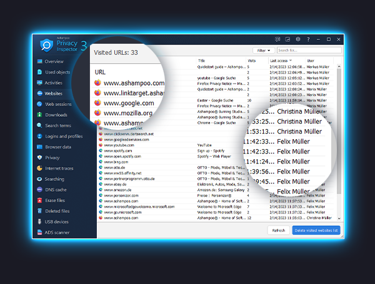
Task: Expand the Filter dropdown
Action: click(263, 50)
